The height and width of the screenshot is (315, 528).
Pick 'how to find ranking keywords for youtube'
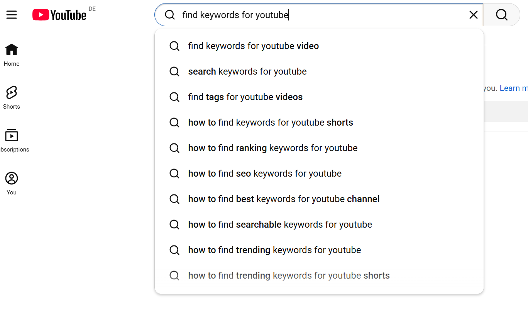point(319,148)
